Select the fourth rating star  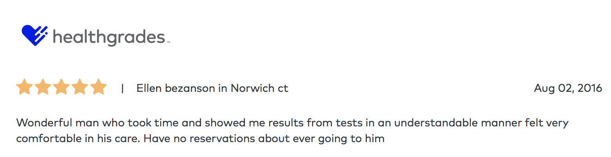(80, 87)
